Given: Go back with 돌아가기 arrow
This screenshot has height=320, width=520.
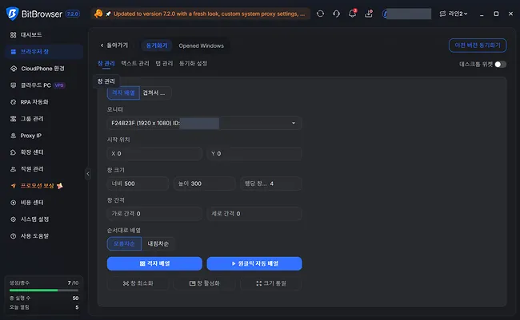Looking at the screenshot, I should (x=114, y=45).
